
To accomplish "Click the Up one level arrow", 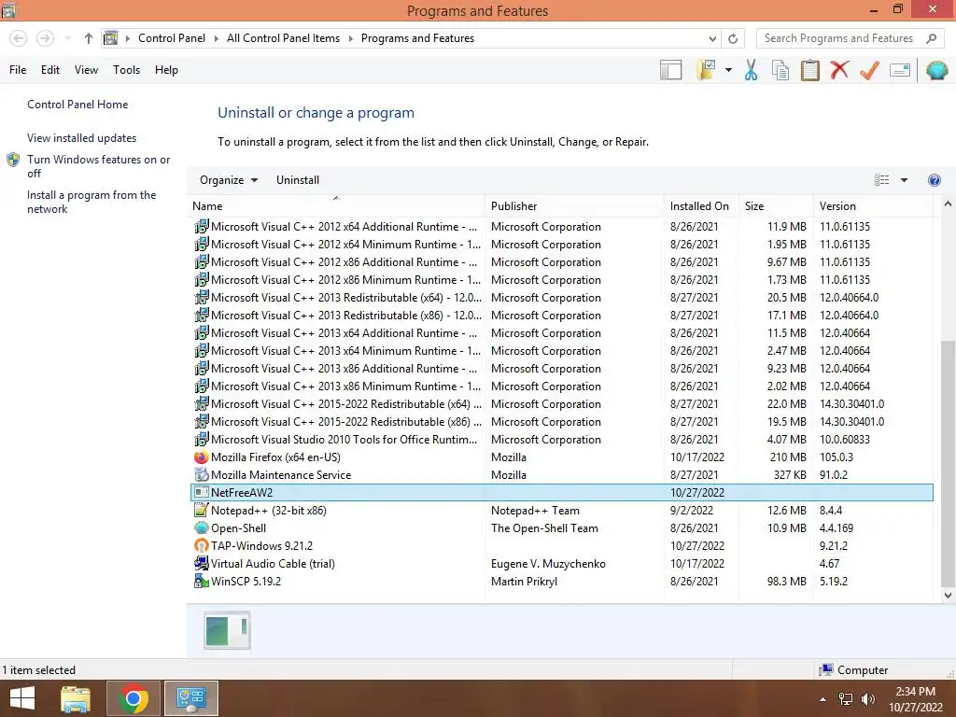I will (x=89, y=38).
